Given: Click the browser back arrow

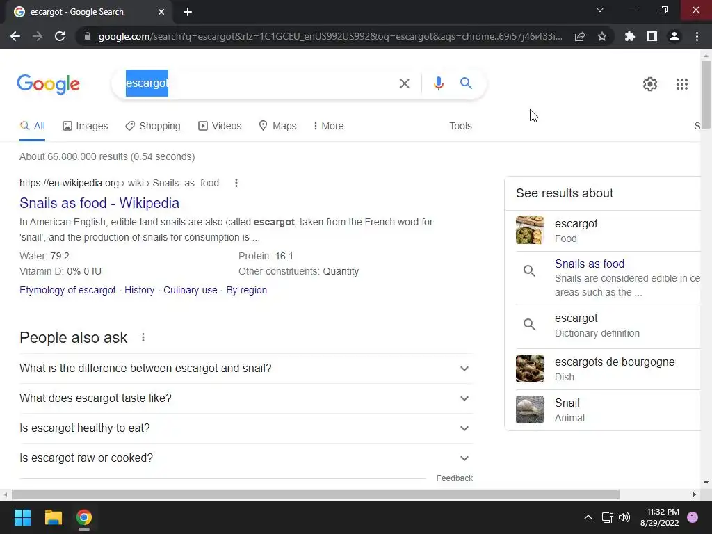Looking at the screenshot, I should pos(15,36).
